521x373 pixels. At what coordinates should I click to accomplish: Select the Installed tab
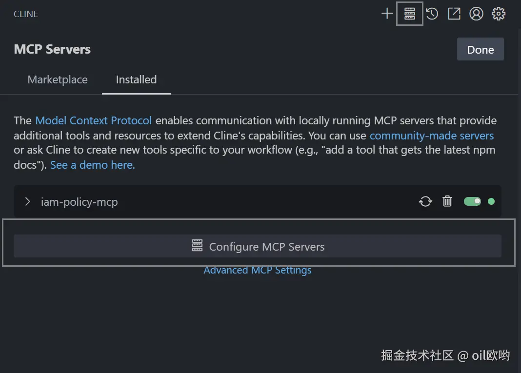pyautogui.click(x=136, y=79)
